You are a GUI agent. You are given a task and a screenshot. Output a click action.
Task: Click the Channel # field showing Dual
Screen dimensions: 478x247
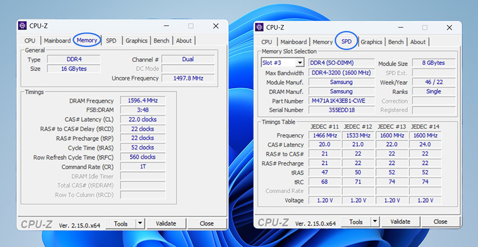(x=188, y=59)
